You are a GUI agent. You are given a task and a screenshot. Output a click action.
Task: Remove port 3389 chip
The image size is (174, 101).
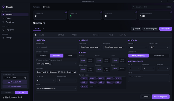86,79
